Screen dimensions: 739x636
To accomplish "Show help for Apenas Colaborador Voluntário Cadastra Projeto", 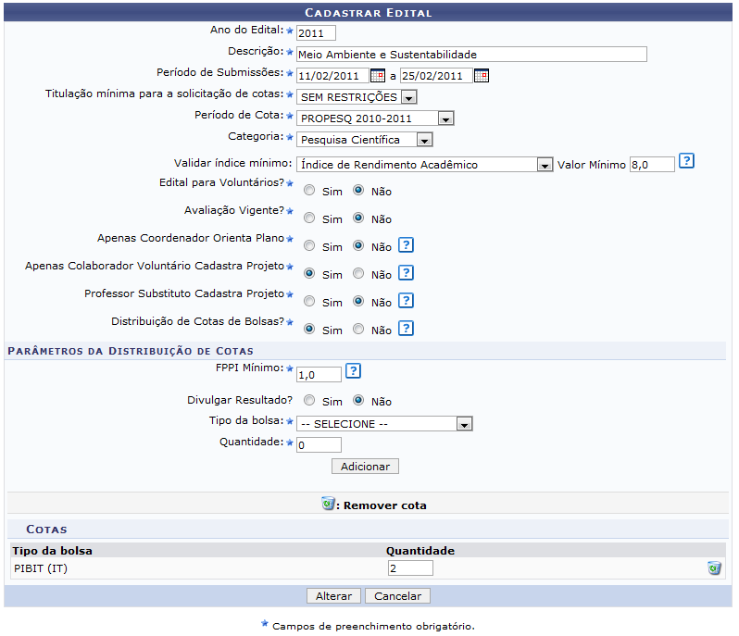I will 406,273.
